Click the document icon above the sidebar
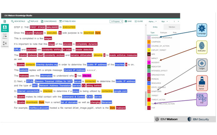The width and height of the screenshot is (217, 135). point(5,21)
